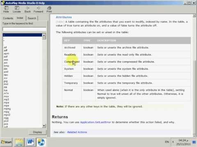Open the Application.GetLastError link
This screenshot has height=147, width=197.
[x=95, y=122]
